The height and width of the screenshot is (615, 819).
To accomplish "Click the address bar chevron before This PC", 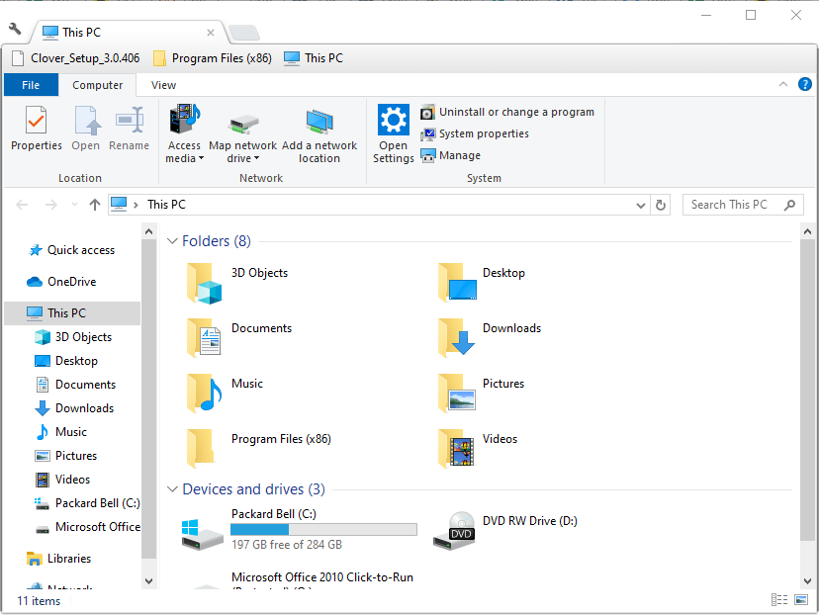I will click(136, 205).
